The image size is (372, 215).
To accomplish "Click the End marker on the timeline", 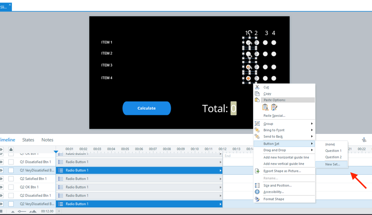I will click(x=228, y=156).
